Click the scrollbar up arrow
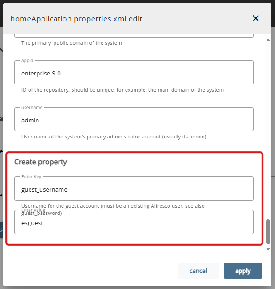This screenshot has width=275, height=289. [268, 37]
